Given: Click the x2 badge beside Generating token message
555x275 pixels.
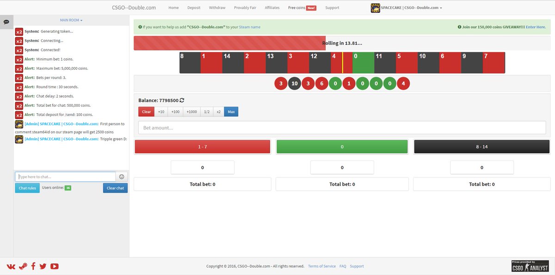Looking at the screenshot, I should point(19,31).
